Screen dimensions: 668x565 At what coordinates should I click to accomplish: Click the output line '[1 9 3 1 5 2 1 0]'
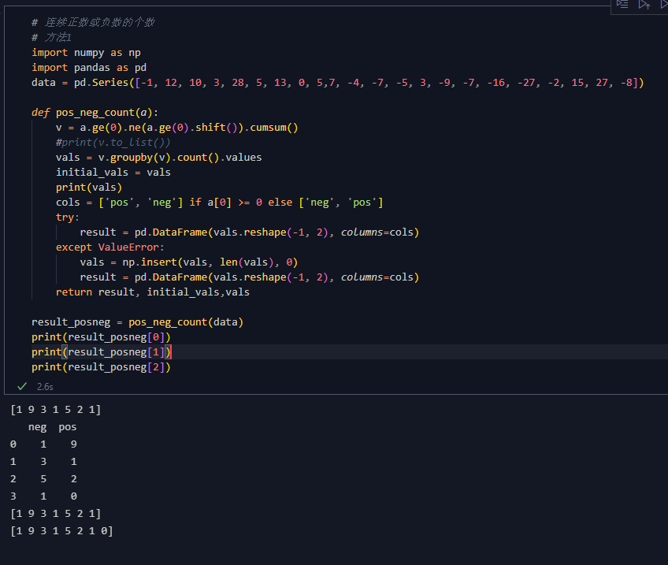[61, 531]
